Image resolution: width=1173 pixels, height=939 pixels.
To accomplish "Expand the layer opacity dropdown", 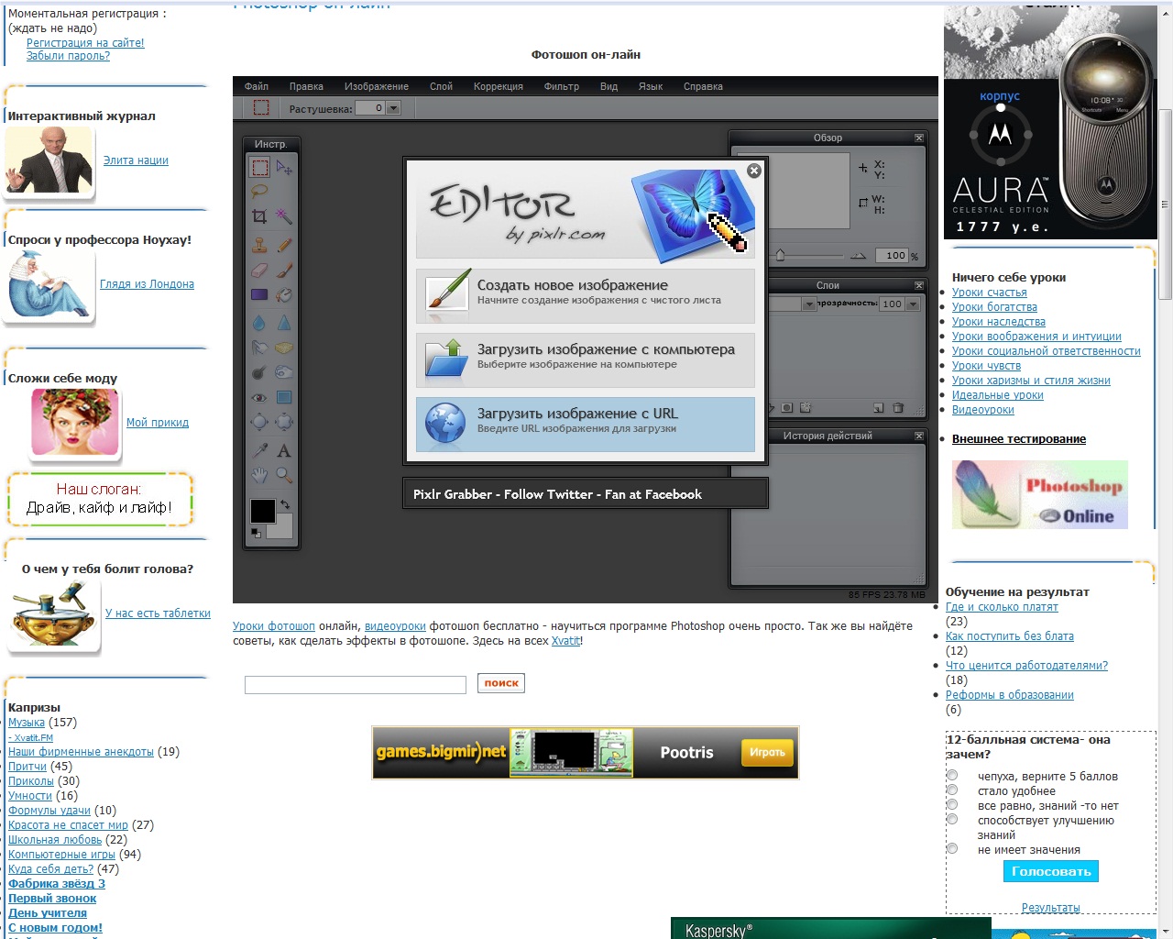I will (x=913, y=304).
